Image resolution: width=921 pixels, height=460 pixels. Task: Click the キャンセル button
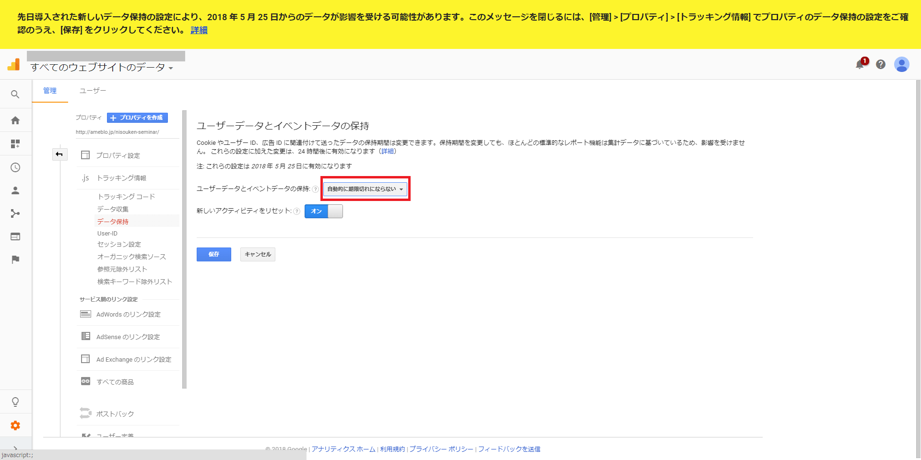pyautogui.click(x=258, y=254)
